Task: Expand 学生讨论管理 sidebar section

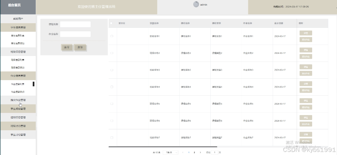Action: click(18, 135)
